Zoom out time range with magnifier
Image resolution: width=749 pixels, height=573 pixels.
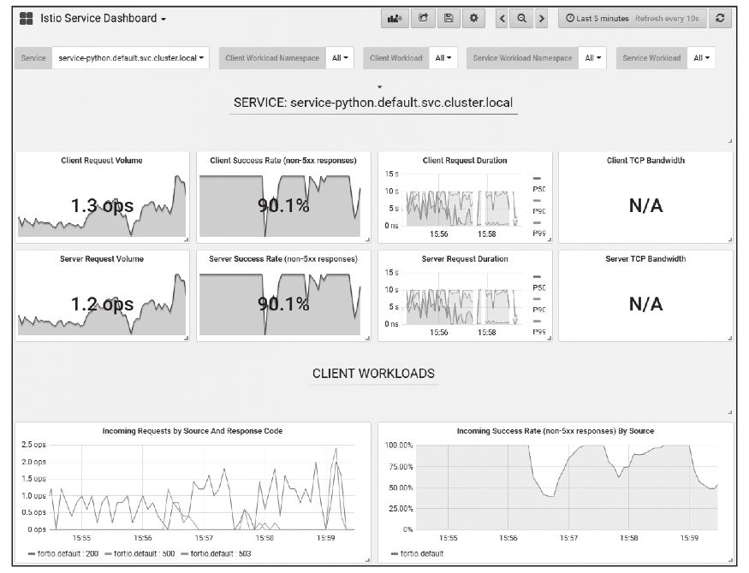coord(521,18)
